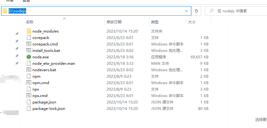The height and width of the screenshot is (128, 267).
Task: Select the nodevars.bat batch icon
Action: (29, 70)
